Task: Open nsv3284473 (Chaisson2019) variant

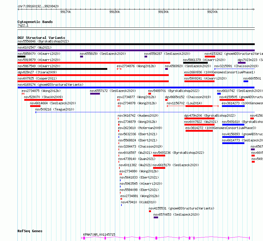Action: pyautogui.click(x=140, y=146)
